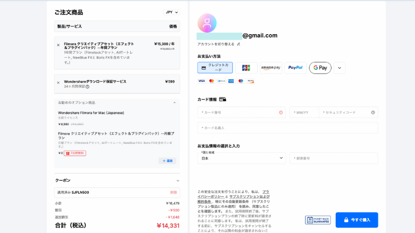The height and width of the screenshot is (233, 415).
Task: Expand more payment methods chevron
Action: pos(339,68)
